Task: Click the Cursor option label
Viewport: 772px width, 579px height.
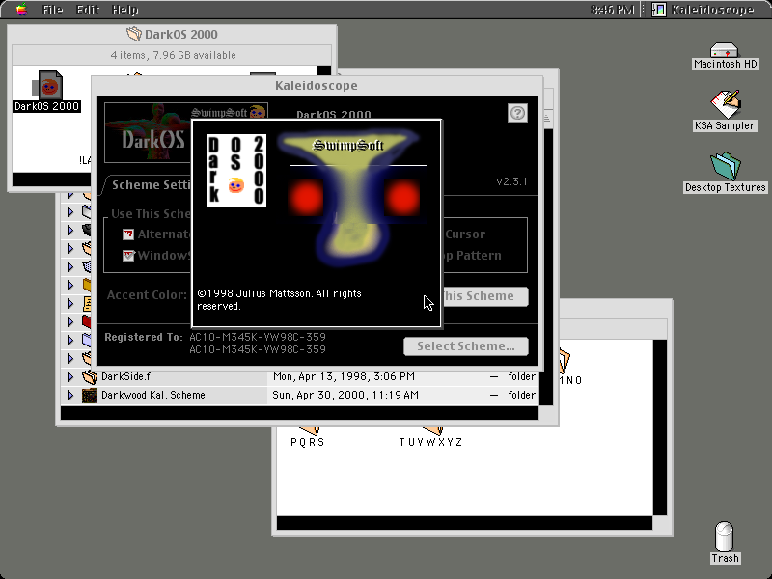Action: click(465, 234)
